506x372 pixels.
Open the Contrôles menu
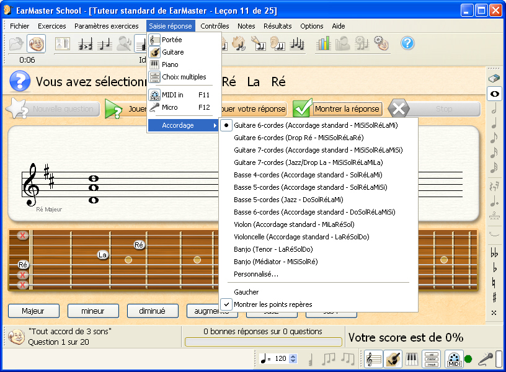215,26
